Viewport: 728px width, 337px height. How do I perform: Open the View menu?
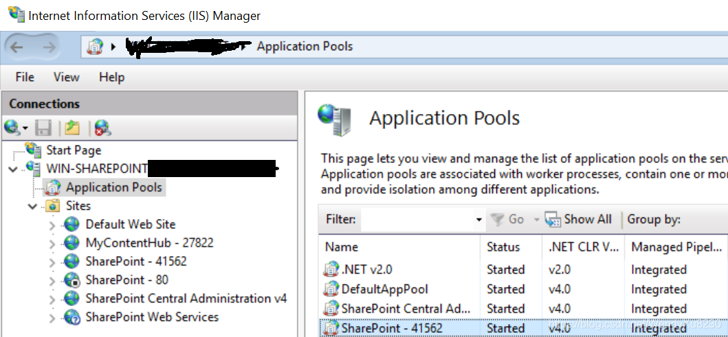[x=66, y=77]
